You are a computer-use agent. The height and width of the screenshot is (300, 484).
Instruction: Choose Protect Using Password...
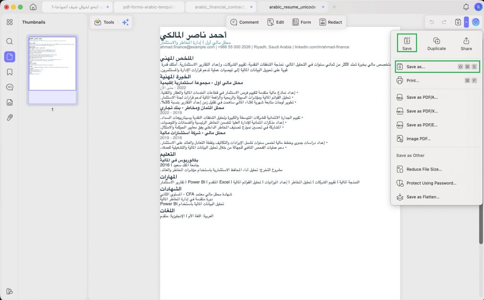pyautogui.click(x=437, y=183)
